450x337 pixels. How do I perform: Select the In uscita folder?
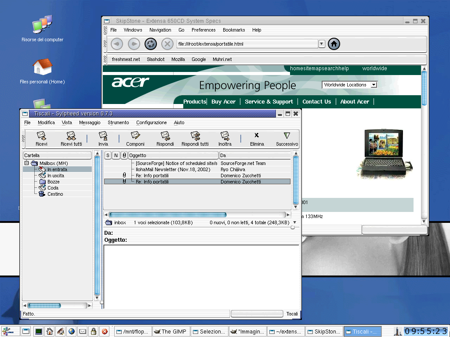(56, 176)
